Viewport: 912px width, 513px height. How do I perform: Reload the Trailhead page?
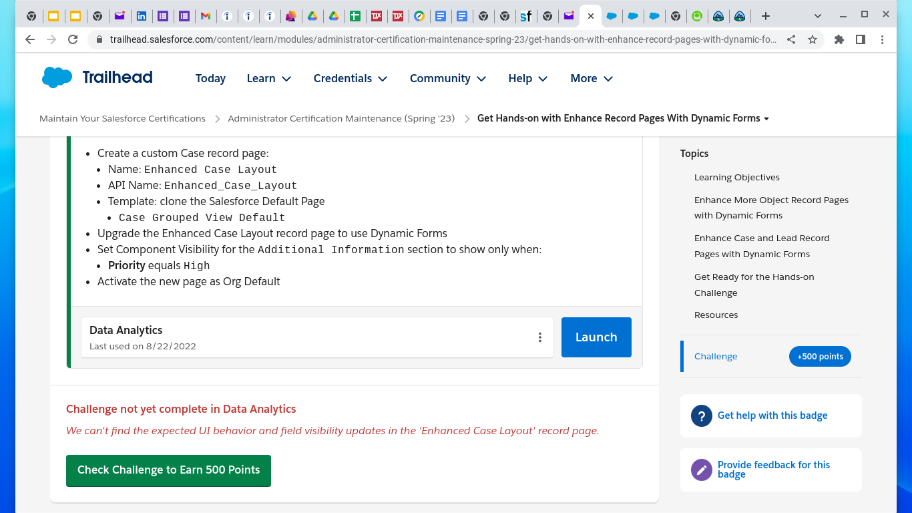[73, 39]
